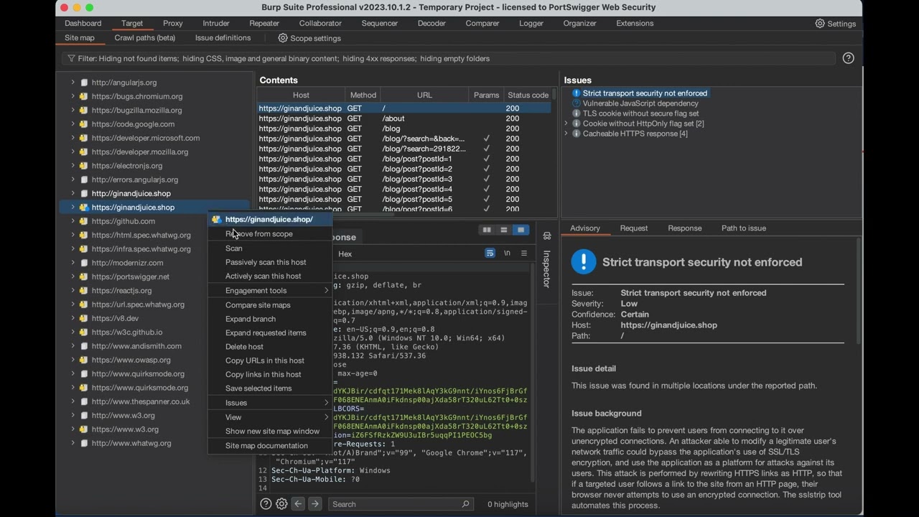The width and height of the screenshot is (919, 517).
Task: Click the icon beside http://angularjs.org
Action: click(x=84, y=83)
